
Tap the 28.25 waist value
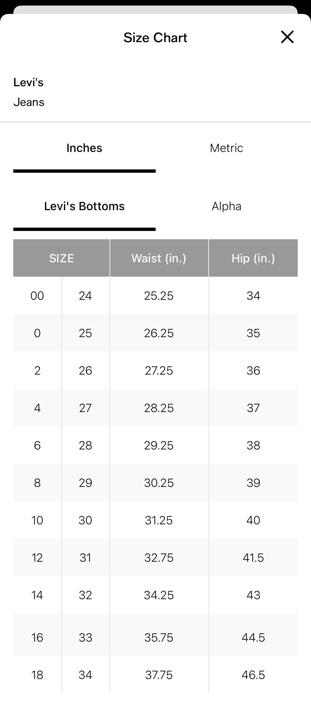point(159,408)
